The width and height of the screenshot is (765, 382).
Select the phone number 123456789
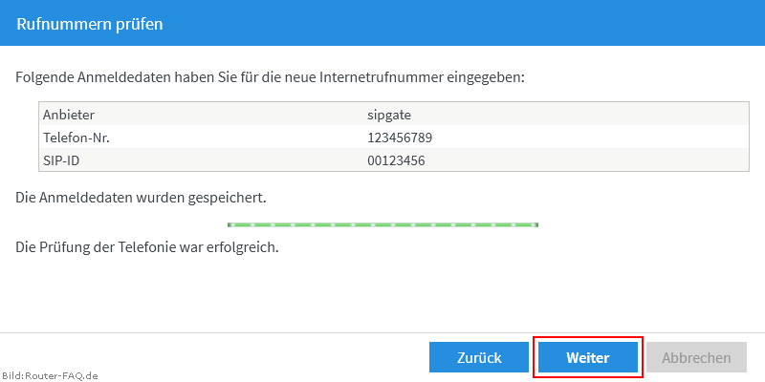[400, 138]
